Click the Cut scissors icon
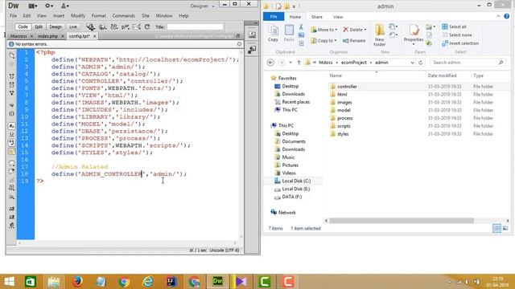 pos(301,27)
